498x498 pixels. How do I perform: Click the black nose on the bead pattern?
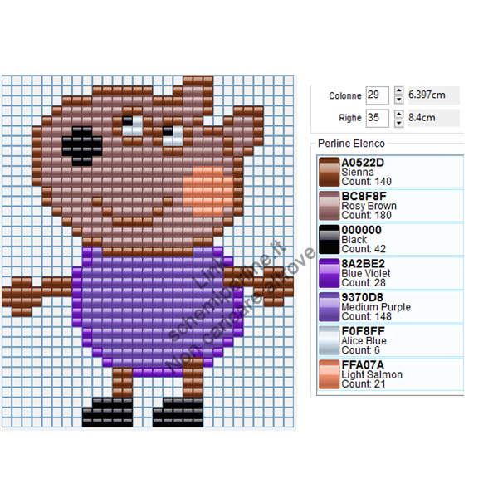pos(82,146)
